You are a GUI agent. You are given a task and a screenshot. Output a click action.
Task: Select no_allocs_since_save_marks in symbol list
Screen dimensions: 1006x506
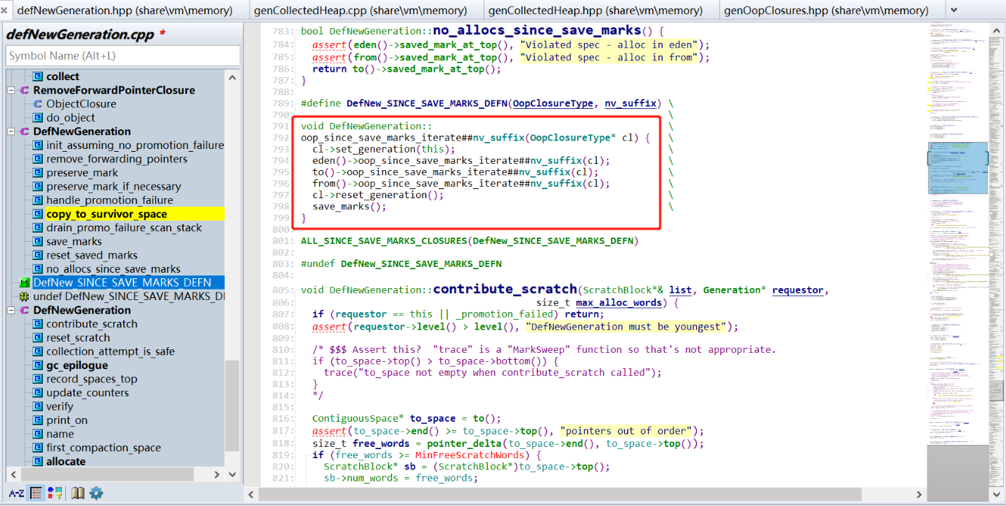(x=113, y=269)
